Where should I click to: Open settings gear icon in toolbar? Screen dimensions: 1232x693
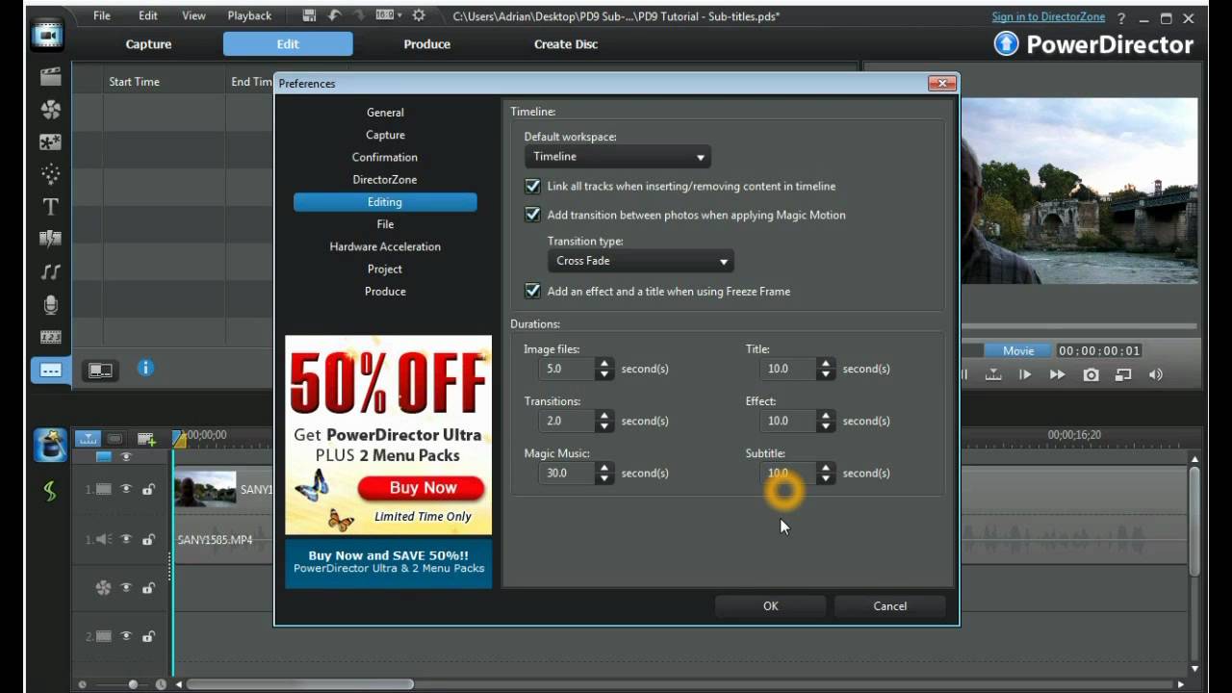click(x=419, y=15)
